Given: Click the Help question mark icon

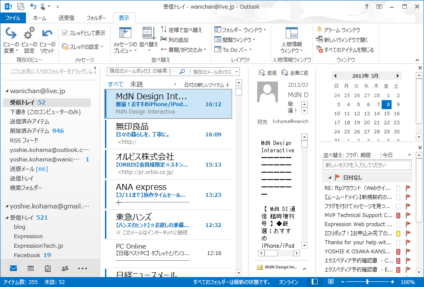Looking at the screenshot, I should (x=367, y=6).
